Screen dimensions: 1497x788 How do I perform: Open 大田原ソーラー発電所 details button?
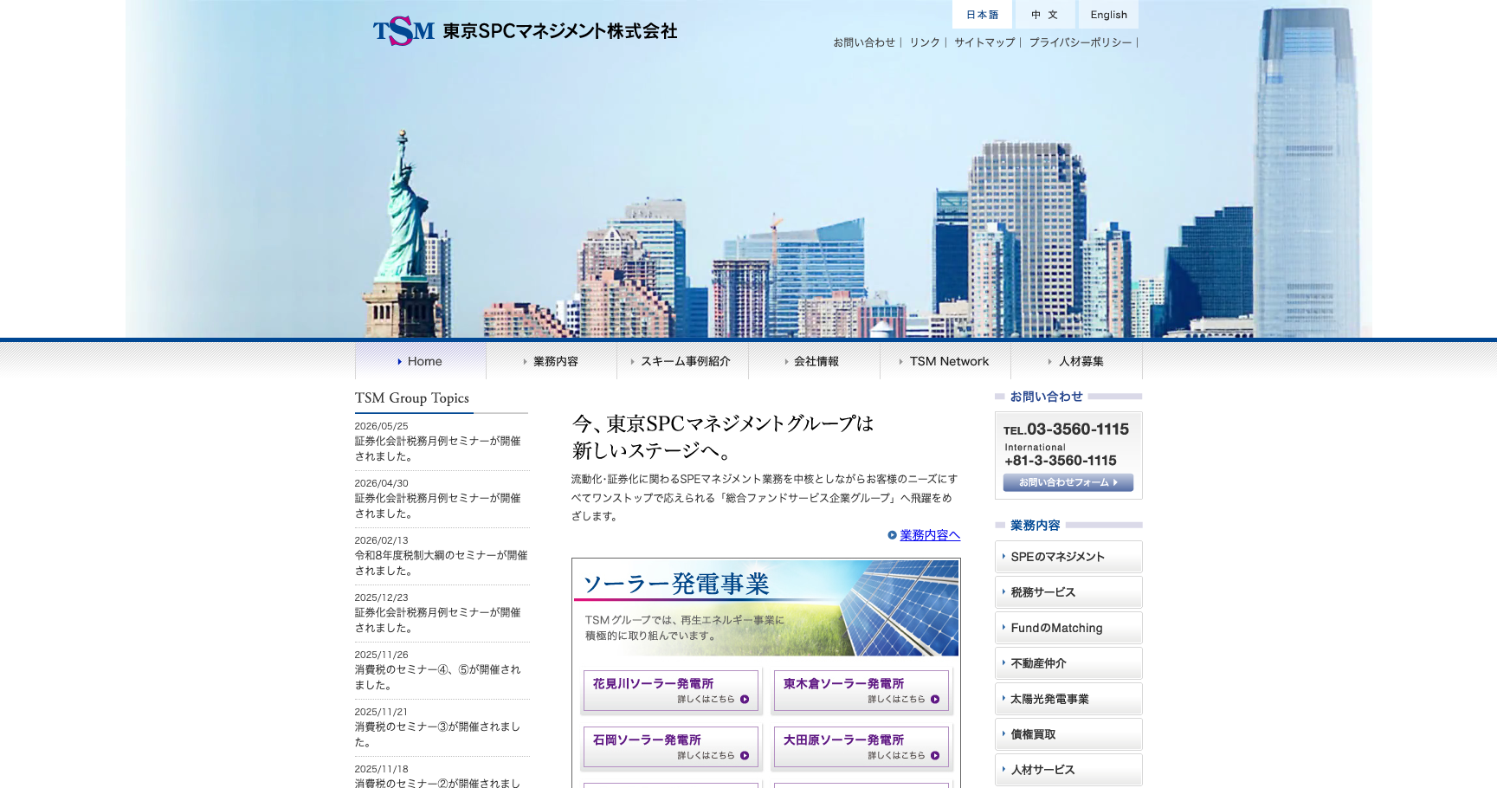861,747
